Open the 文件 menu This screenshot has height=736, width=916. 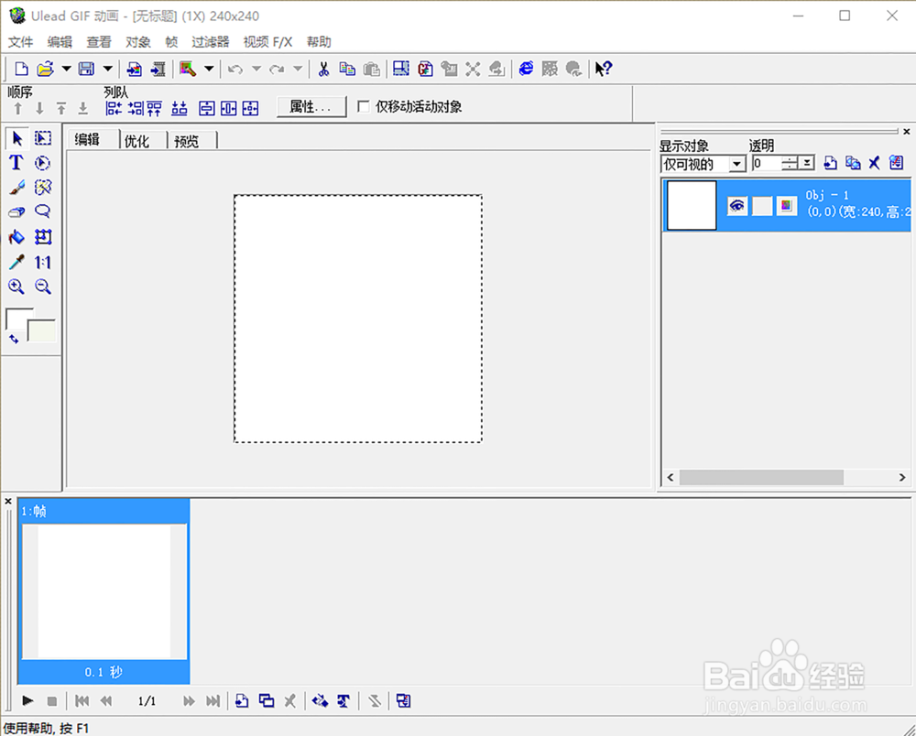tap(20, 42)
